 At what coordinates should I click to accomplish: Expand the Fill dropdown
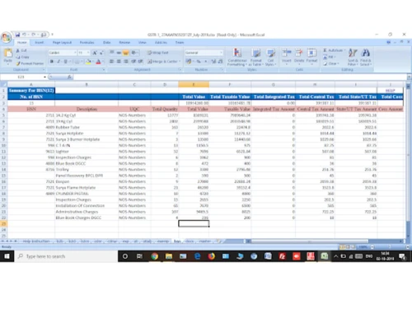(x=335, y=57)
